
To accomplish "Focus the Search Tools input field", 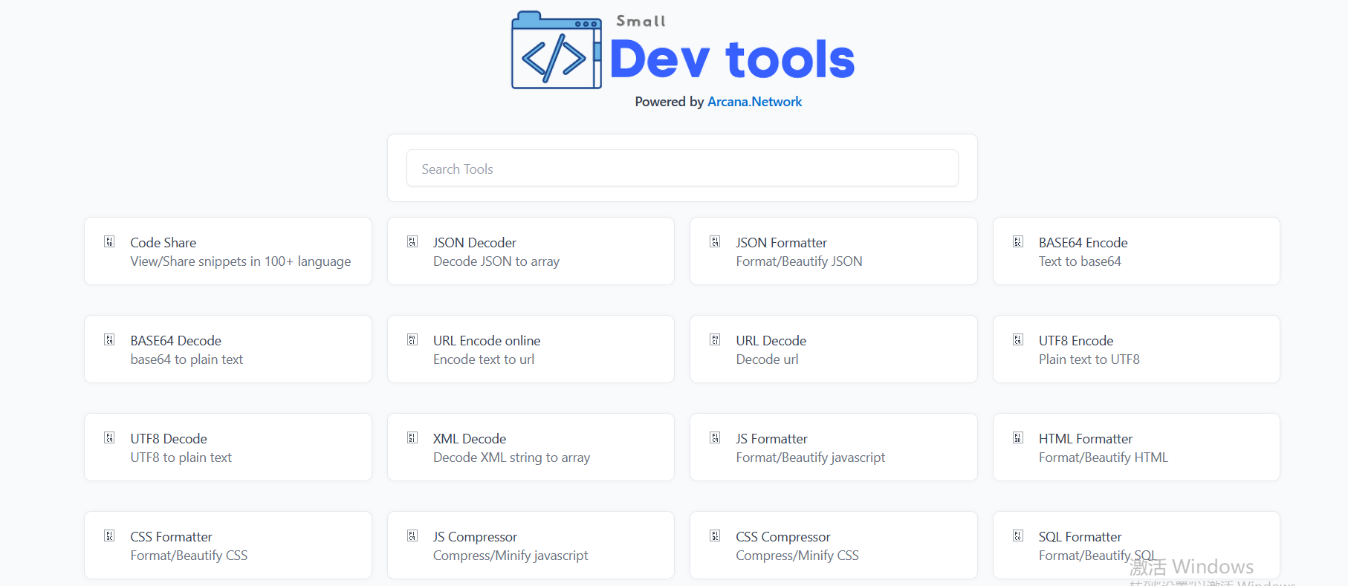I will click(682, 169).
